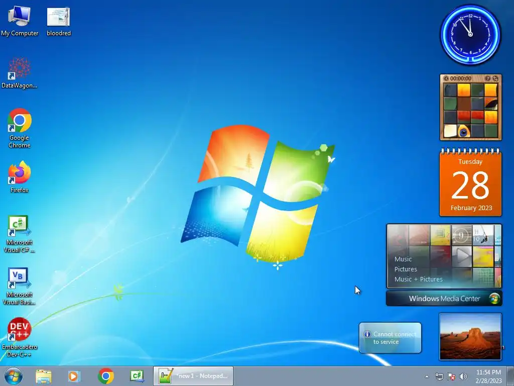
Task: Select the Embarcadero Dev-C++ desktop shortcut
Action: coord(20,337)
